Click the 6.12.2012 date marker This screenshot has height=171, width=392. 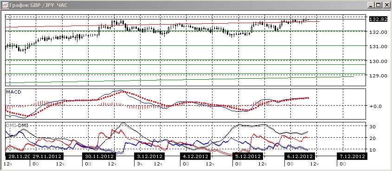pos(300,157)
